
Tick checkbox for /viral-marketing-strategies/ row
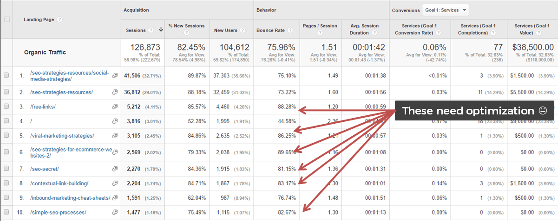tap(6, 136)
